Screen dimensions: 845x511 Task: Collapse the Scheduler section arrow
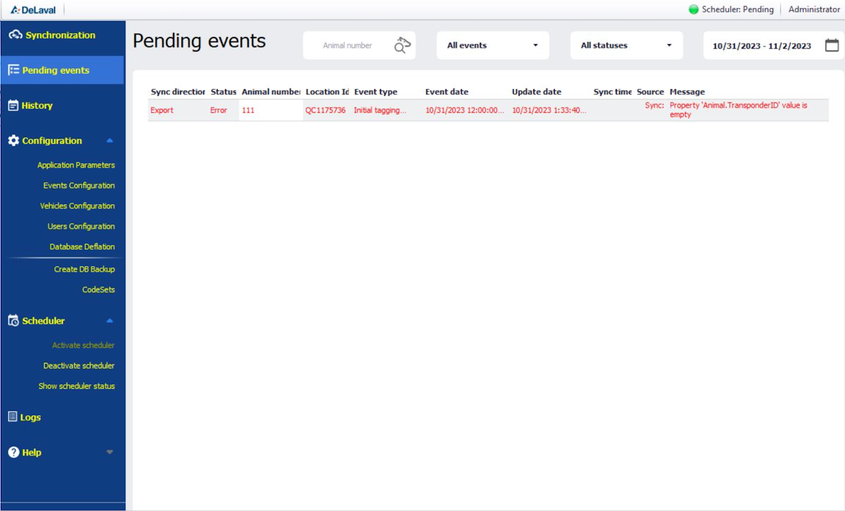click(110, 321)
